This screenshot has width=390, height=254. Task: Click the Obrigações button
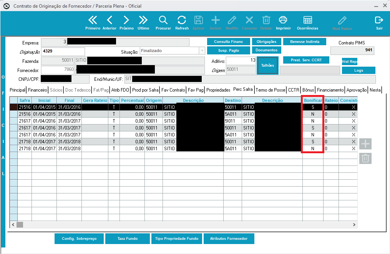266,42
